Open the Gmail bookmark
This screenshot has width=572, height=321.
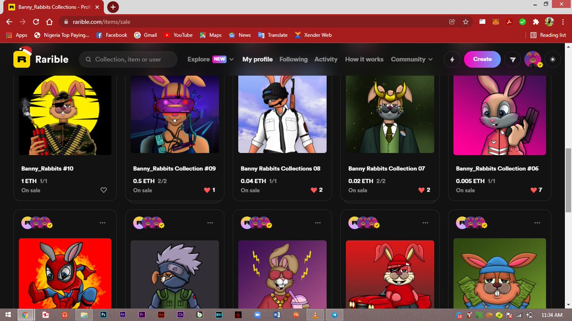point(145,35)
